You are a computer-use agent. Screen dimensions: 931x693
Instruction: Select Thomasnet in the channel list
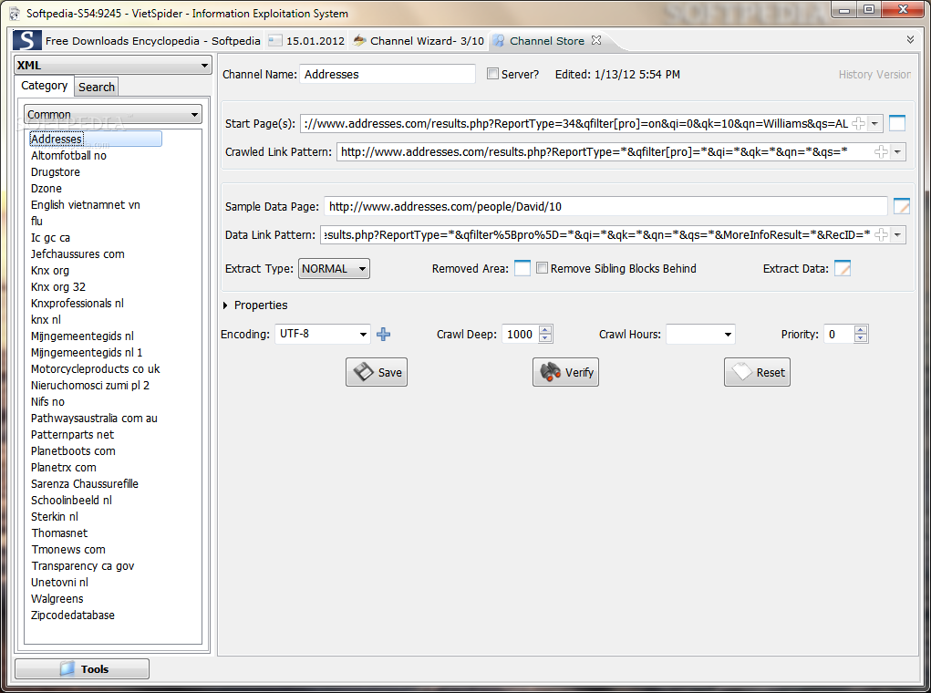pos(59,533)
